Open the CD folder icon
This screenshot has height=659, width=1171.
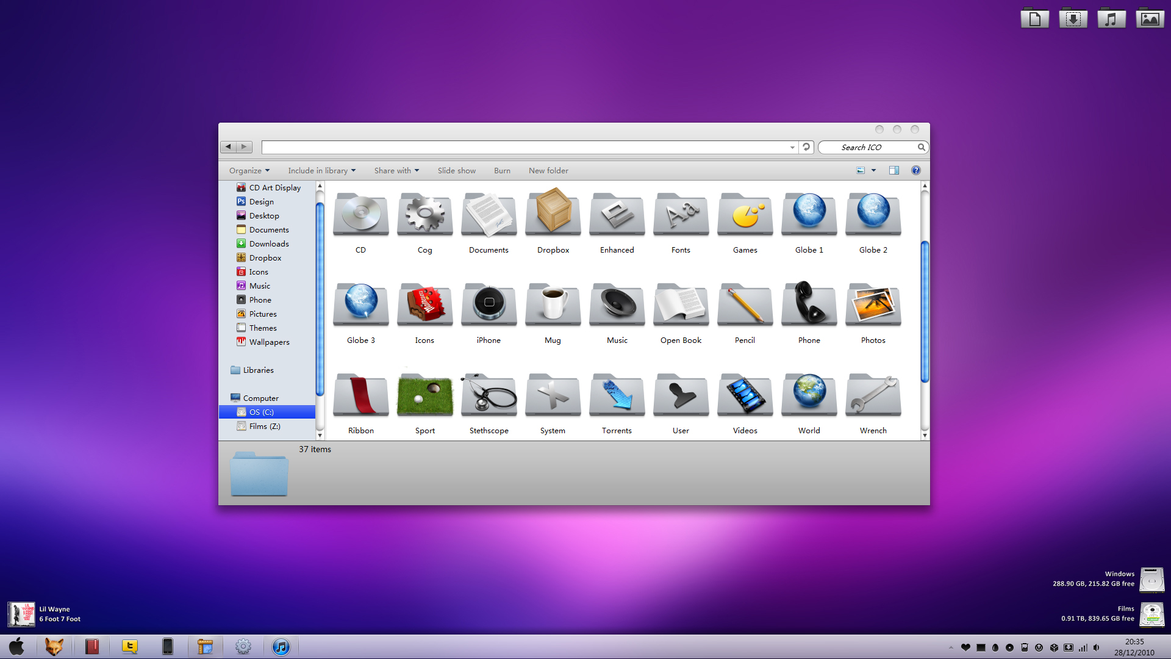(x=361, y=214)
